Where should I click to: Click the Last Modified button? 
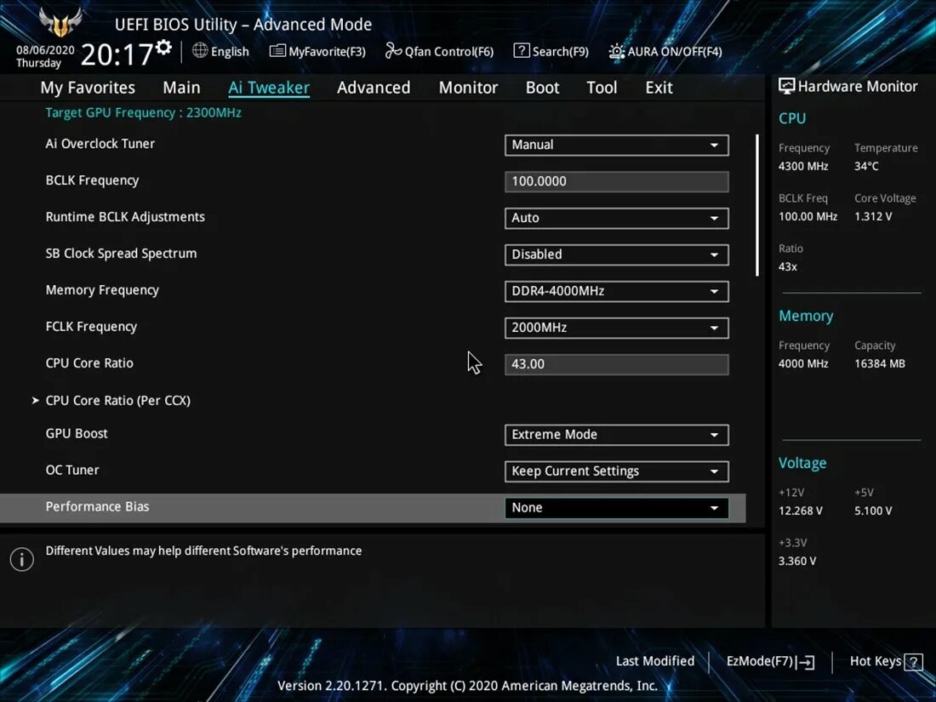pyautogui.click(x=655, y=661)
